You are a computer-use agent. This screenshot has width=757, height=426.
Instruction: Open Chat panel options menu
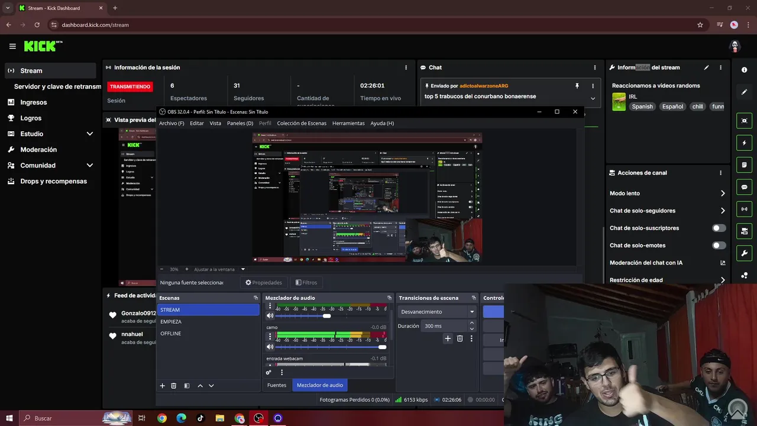594,67
